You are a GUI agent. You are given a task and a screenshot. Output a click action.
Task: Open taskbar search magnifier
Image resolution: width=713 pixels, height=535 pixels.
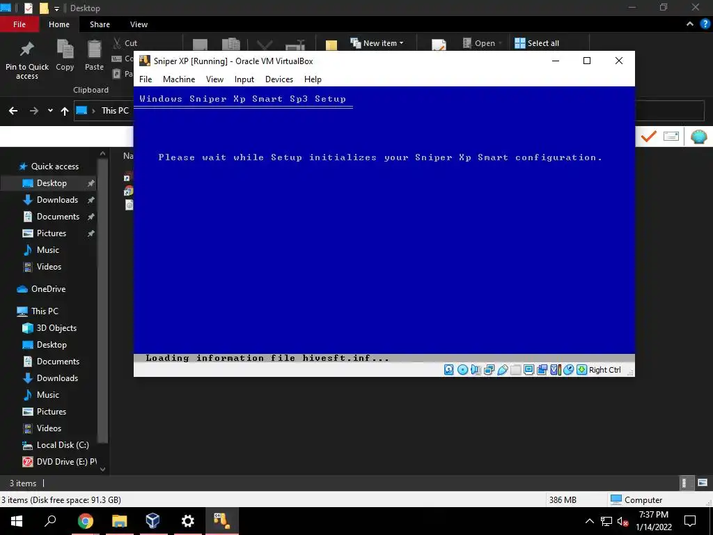click(50, 521)
